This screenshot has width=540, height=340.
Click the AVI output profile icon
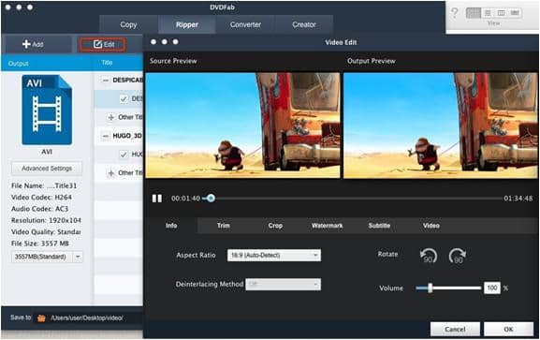pos(47,110)
